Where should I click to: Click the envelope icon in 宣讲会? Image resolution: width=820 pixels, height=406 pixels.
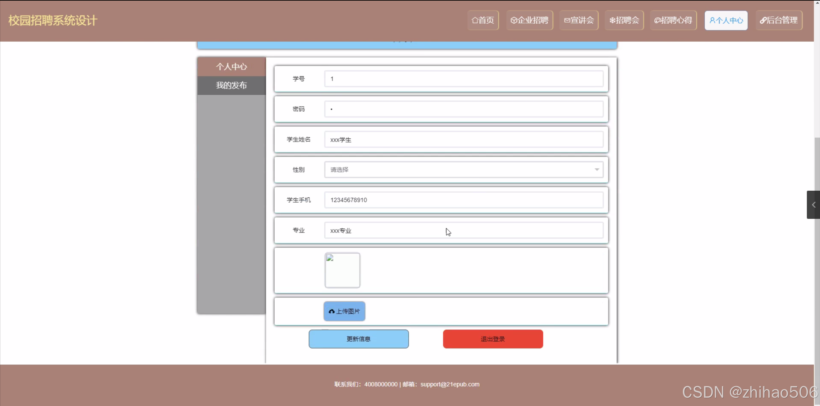tap(567, 20)
